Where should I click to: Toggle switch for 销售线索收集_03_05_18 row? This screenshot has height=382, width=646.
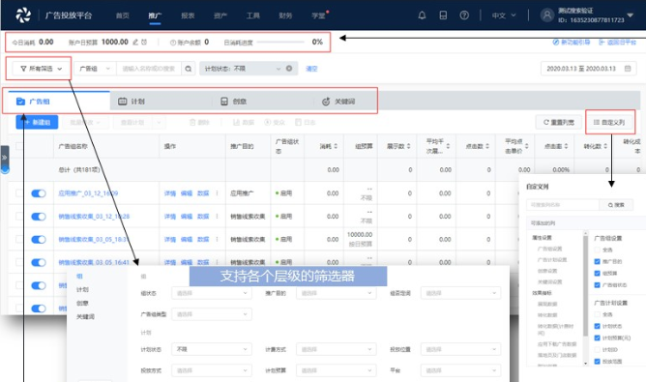39,240
